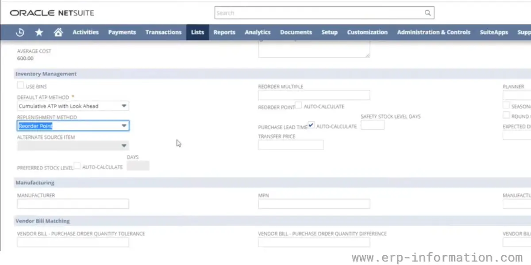The image size is (531, 265).
Task: Select the Reports menu
Action: 224,32
